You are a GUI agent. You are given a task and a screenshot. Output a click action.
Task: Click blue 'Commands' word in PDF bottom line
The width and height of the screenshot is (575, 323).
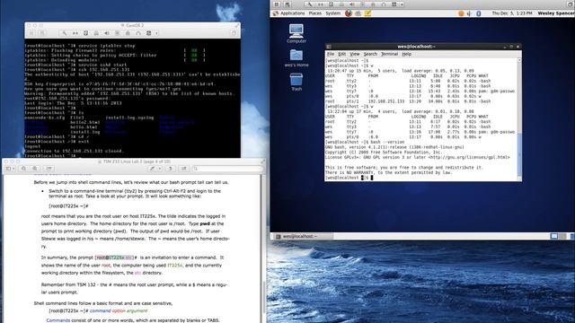coord(57,320)
